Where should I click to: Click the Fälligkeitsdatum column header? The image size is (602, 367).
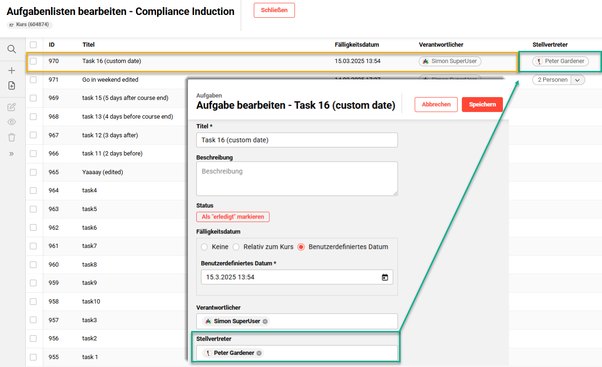tap(357, 45)
